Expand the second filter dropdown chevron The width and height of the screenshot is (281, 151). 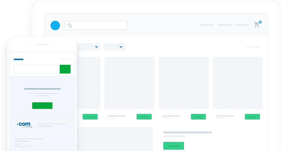coord(121,47)
